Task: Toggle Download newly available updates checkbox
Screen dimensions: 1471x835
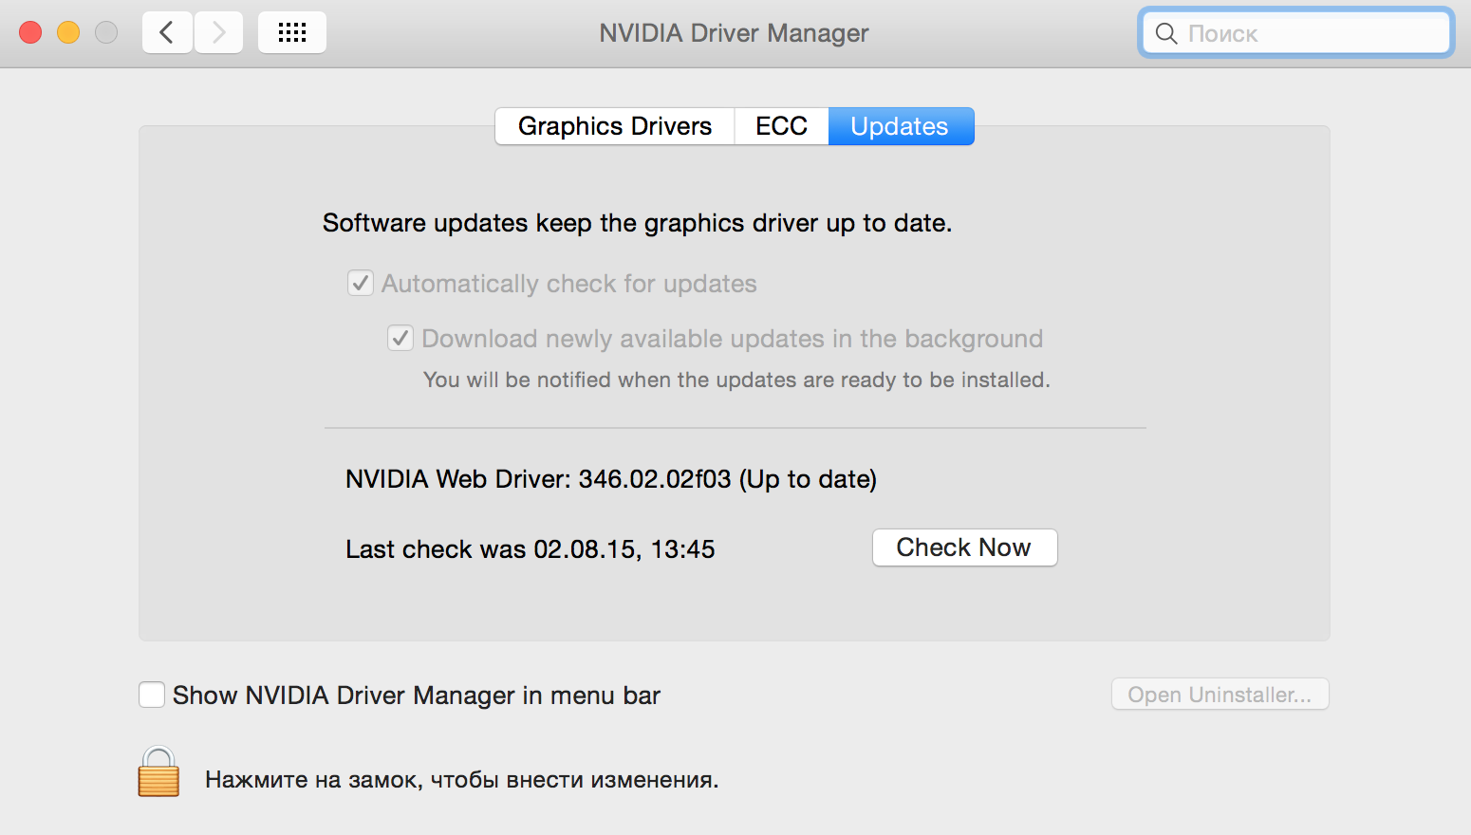Action: (x=400, y=339)
